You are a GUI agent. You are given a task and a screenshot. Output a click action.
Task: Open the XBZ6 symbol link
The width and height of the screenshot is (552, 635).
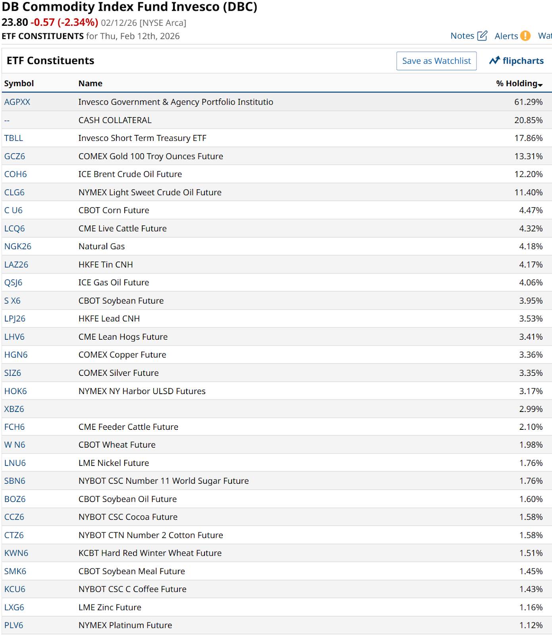tap(14, 409)
